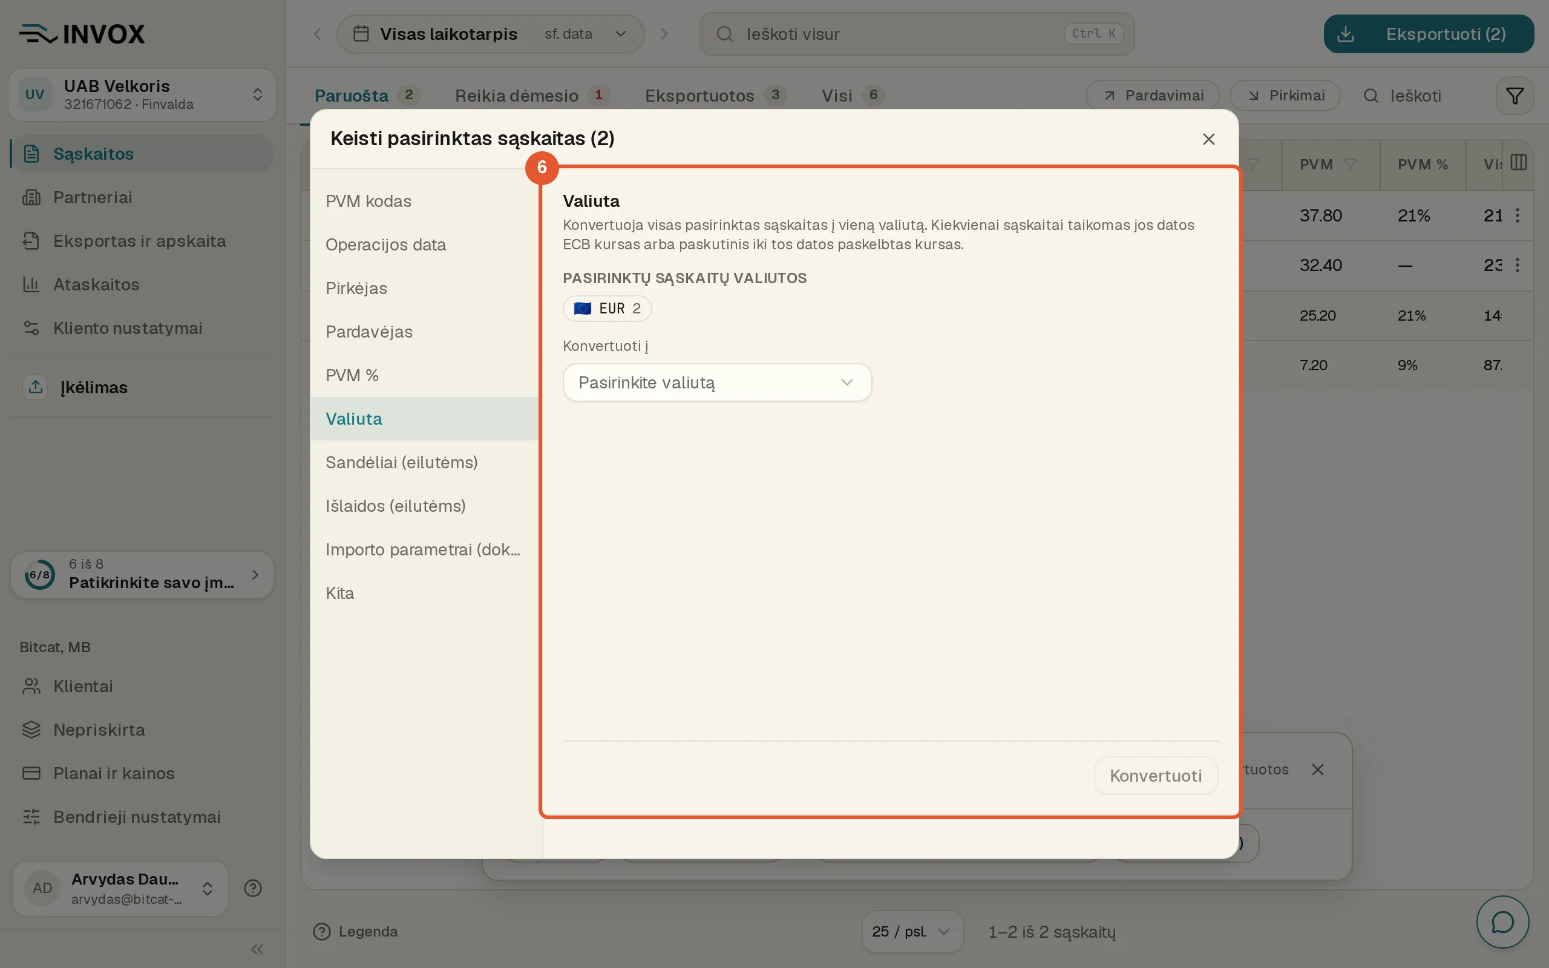
Task: Open row menu for 37.80 PVM row
Action: pyautogui.click(x=1517, y=216)
